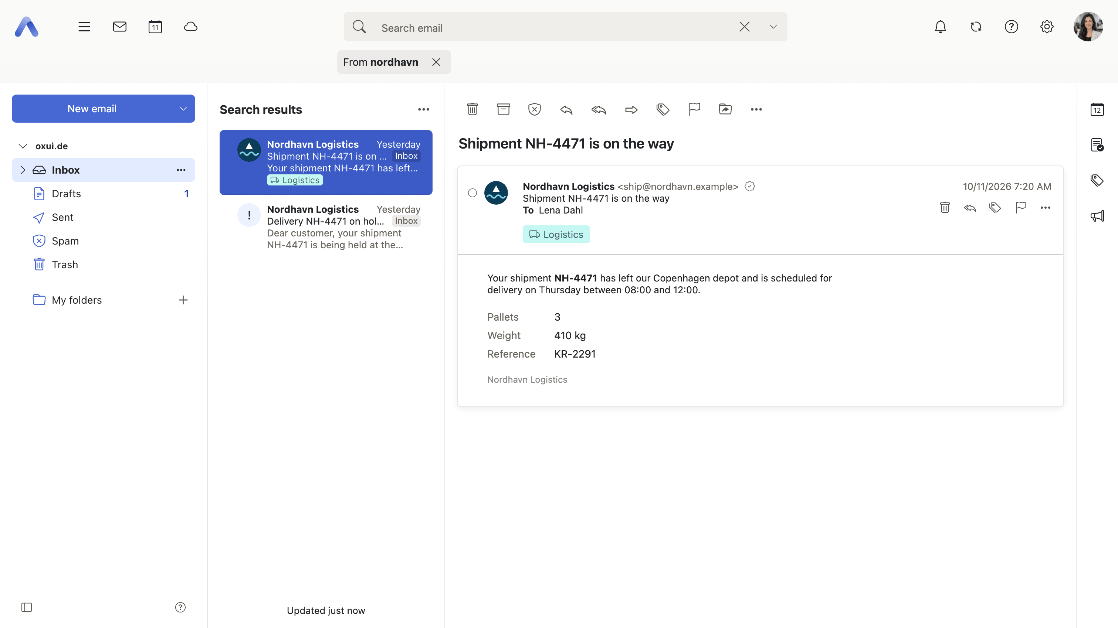1118x628 pixels.
Task: Open the Delivery NH-4471 on hold email
Action: [x=326, y=227]
